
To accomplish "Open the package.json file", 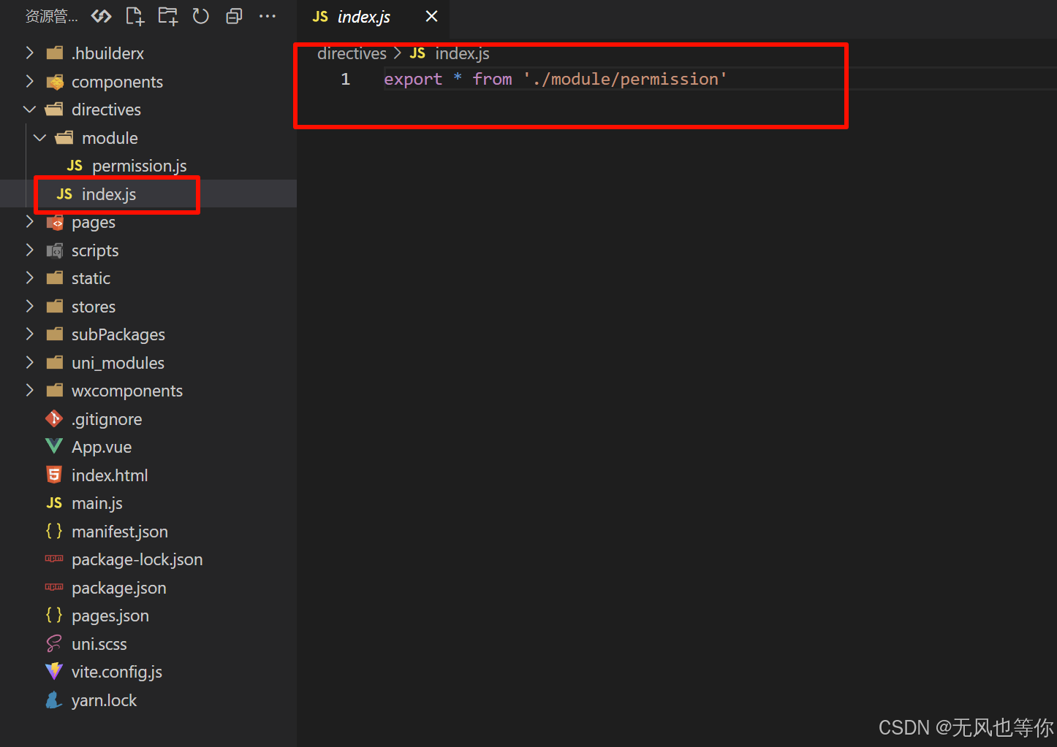I will [148, 587].
